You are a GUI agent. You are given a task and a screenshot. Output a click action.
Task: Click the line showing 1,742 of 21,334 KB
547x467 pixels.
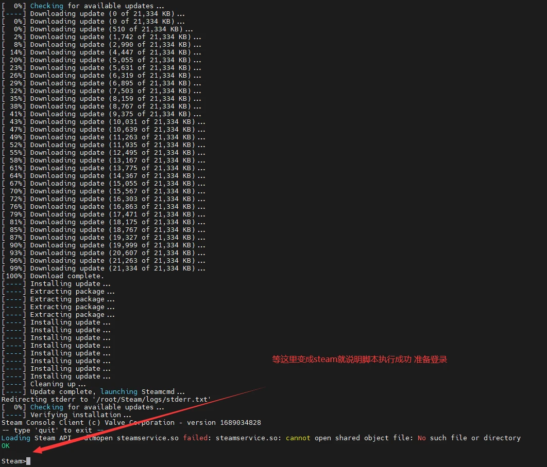101,37
